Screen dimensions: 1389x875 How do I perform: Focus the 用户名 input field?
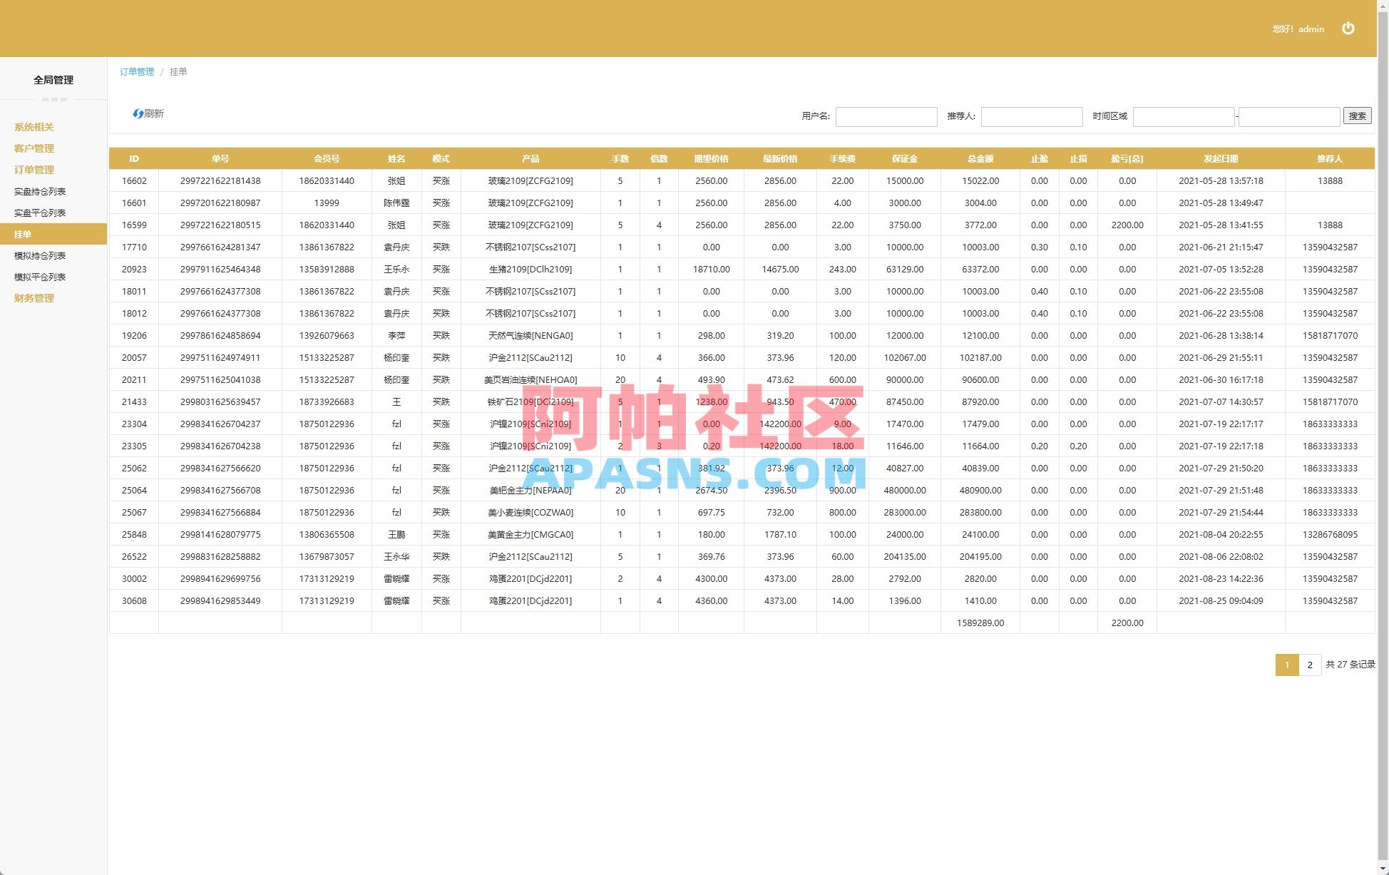coord(886,117)
